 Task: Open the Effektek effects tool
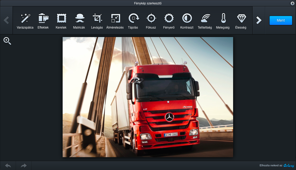pyautogui.click(x=43, y=21)
